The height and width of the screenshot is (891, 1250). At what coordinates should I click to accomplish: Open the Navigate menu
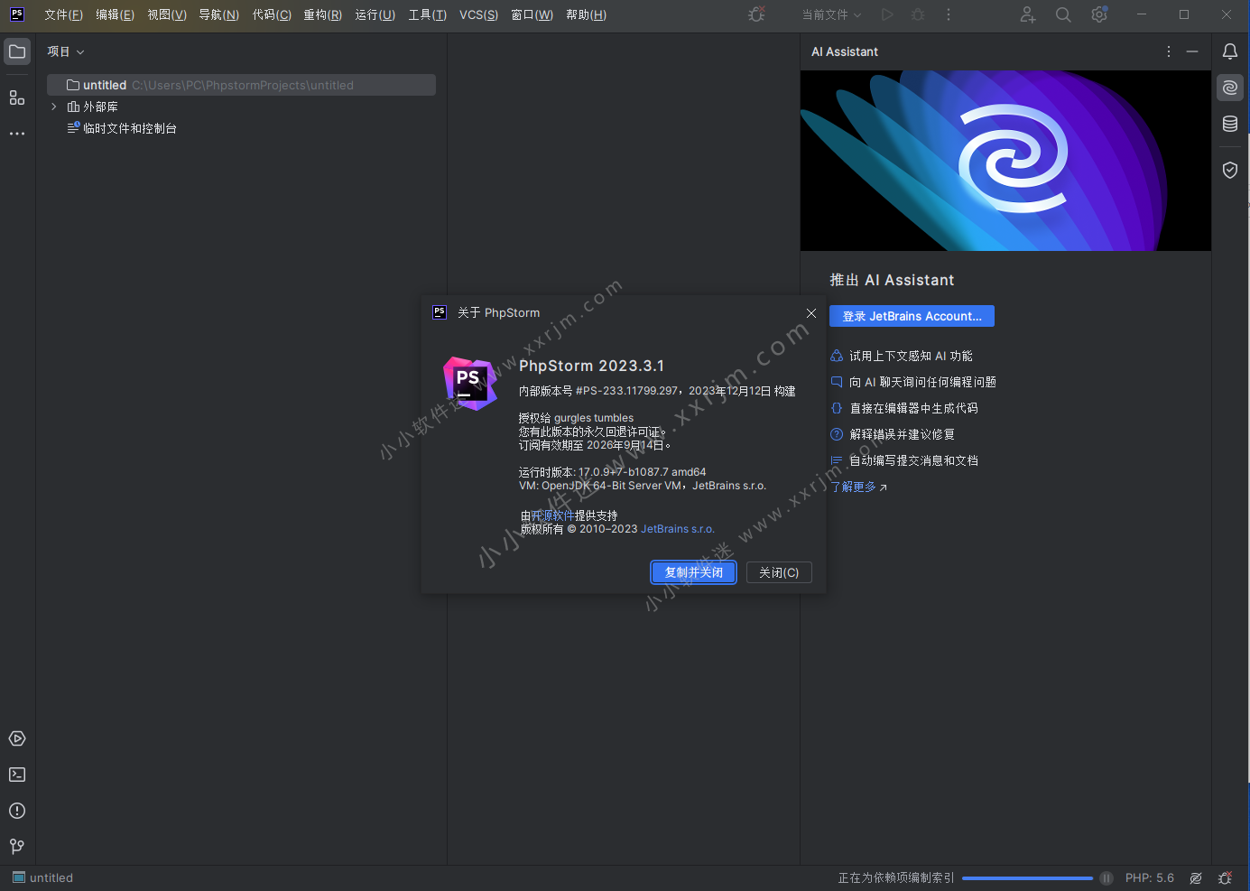(219, 14)
